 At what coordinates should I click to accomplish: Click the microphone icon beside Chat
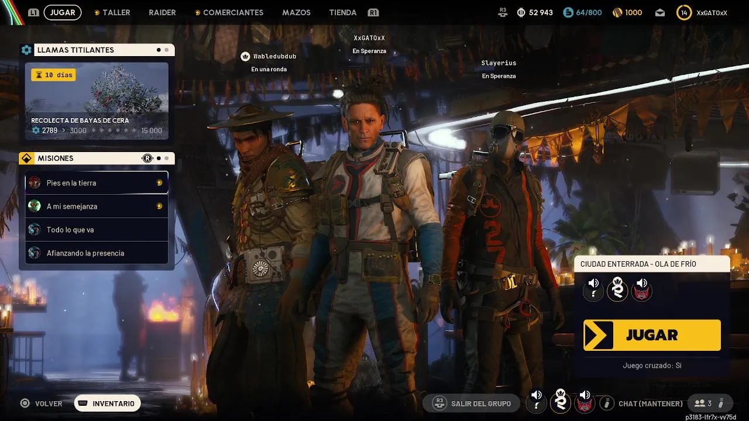[x=607, y=403]
